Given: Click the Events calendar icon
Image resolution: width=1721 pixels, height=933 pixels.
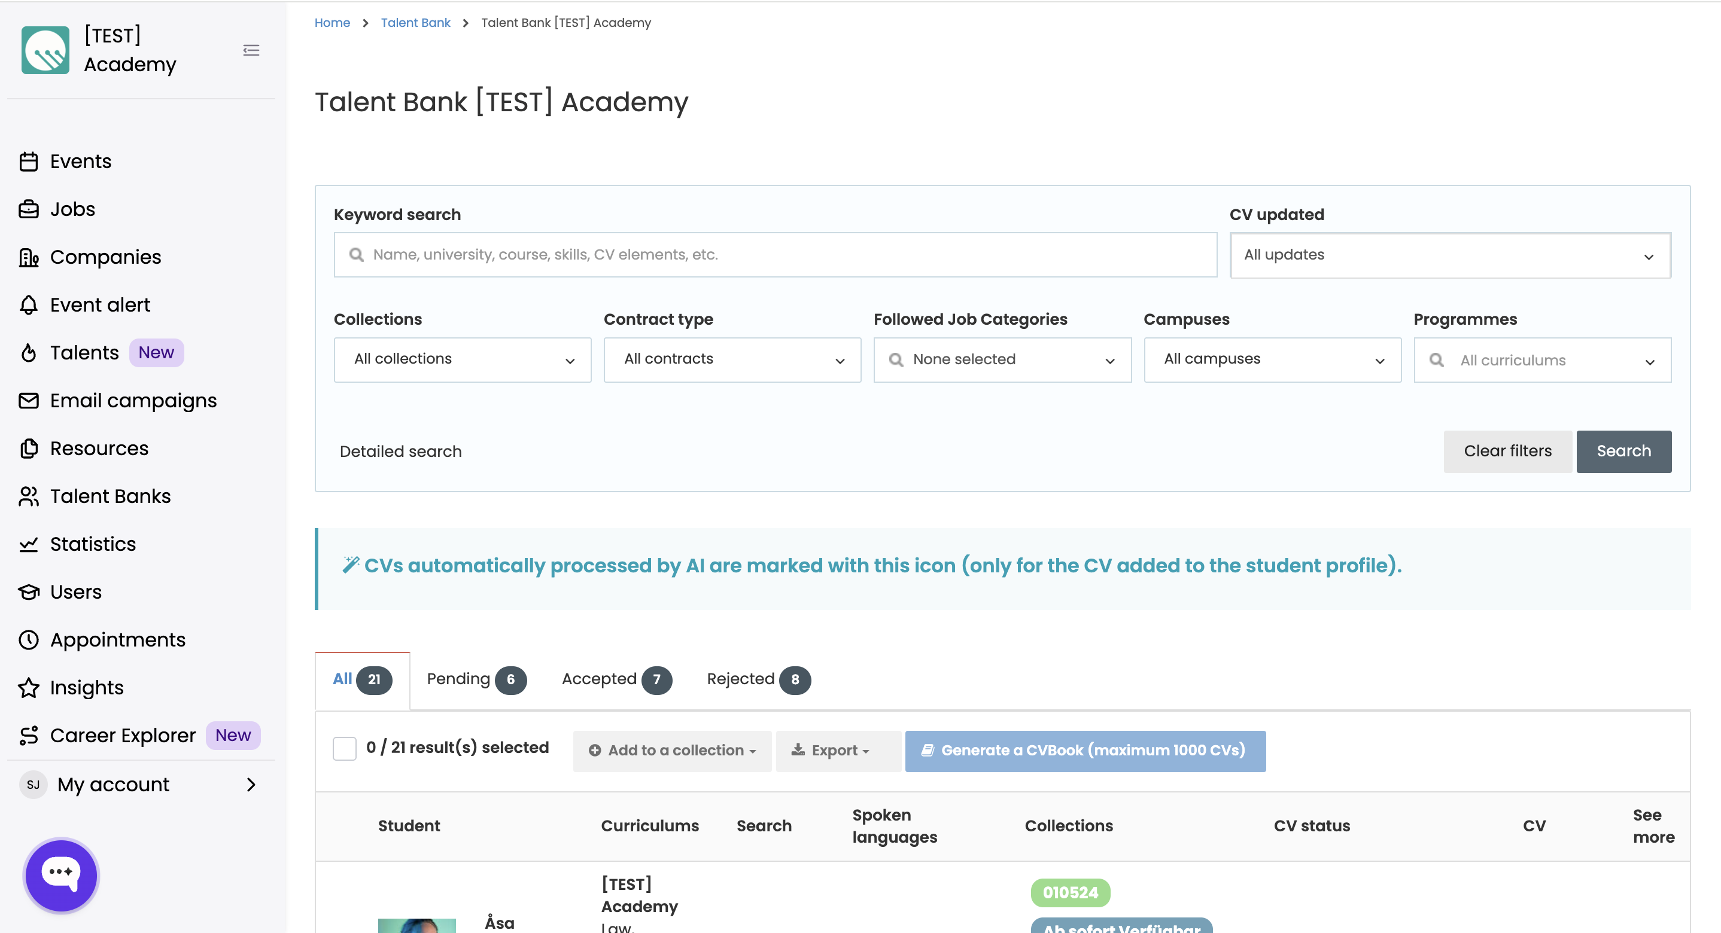Looking at the screenshot, I should coord(29,161).
